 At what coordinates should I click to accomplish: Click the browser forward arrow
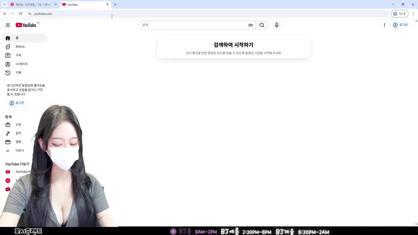pyautogui.click(x=12, y=14)
